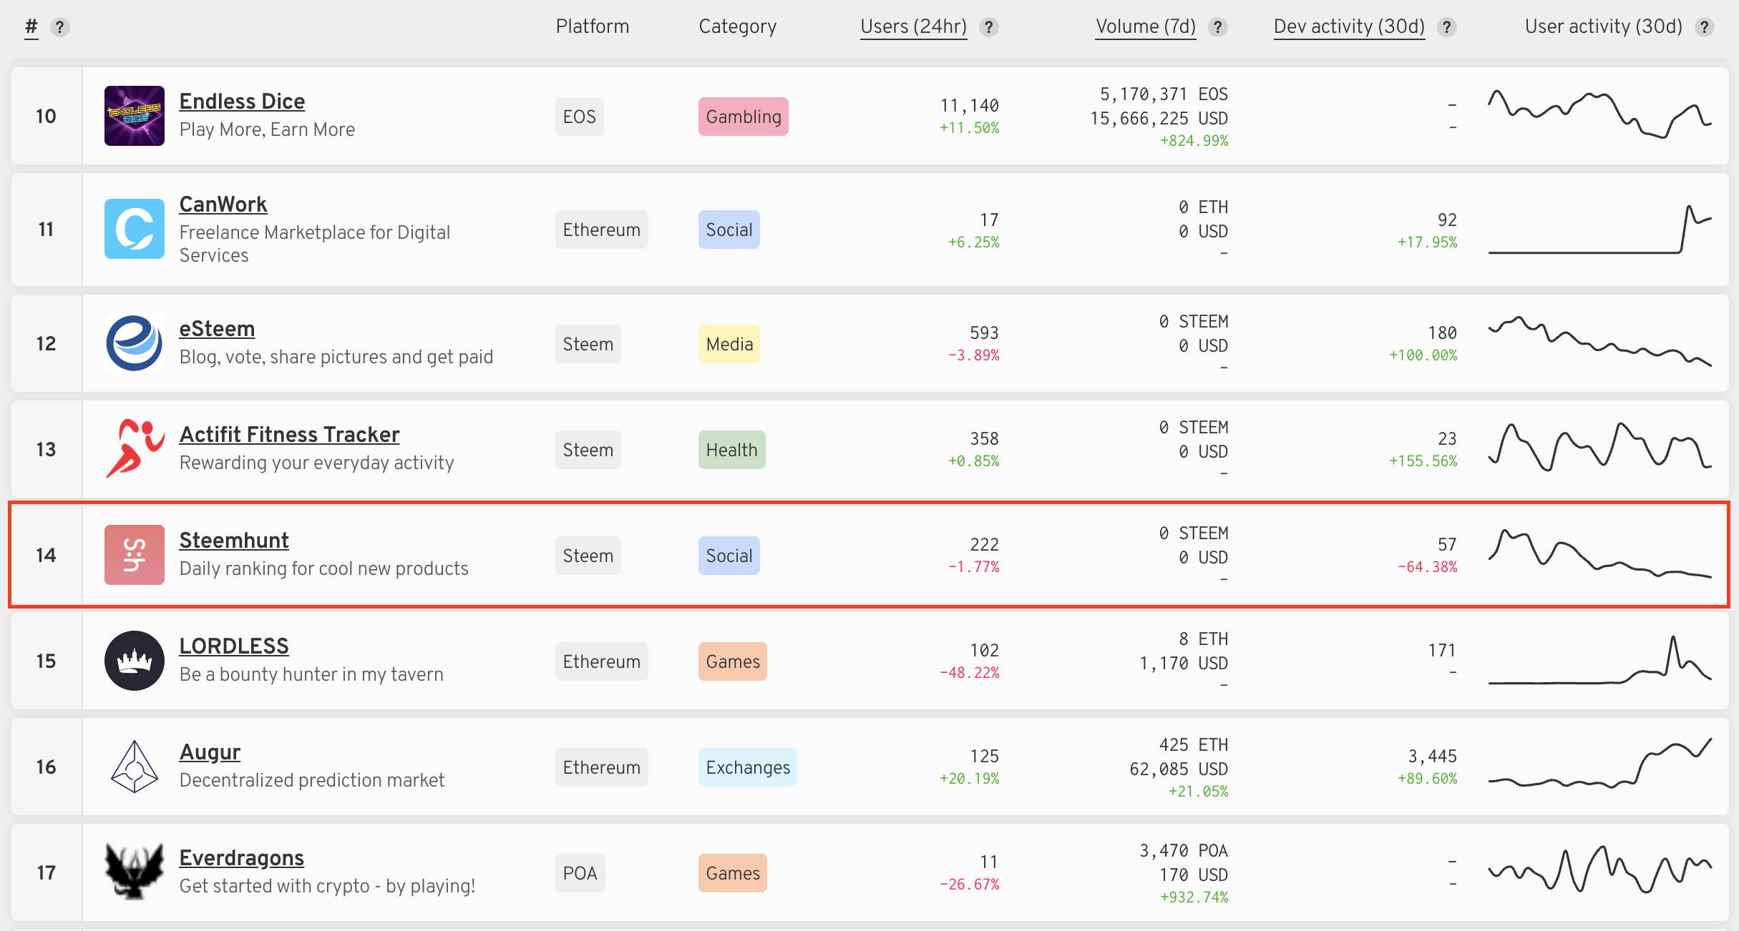1739x931 pixels.
Task: Click Actifit user activity sparkline chart
Action: [1600, 448]
